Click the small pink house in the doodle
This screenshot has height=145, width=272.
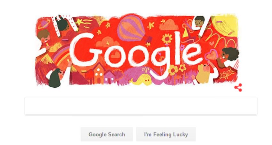109,77
